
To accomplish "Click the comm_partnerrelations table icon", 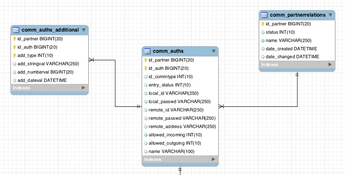I will click(x=265, y=15).
